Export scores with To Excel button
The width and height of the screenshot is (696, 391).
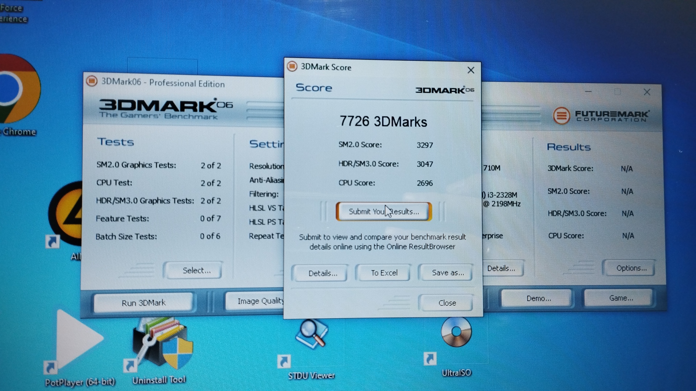pyautogui.click(x=384, y=273)
